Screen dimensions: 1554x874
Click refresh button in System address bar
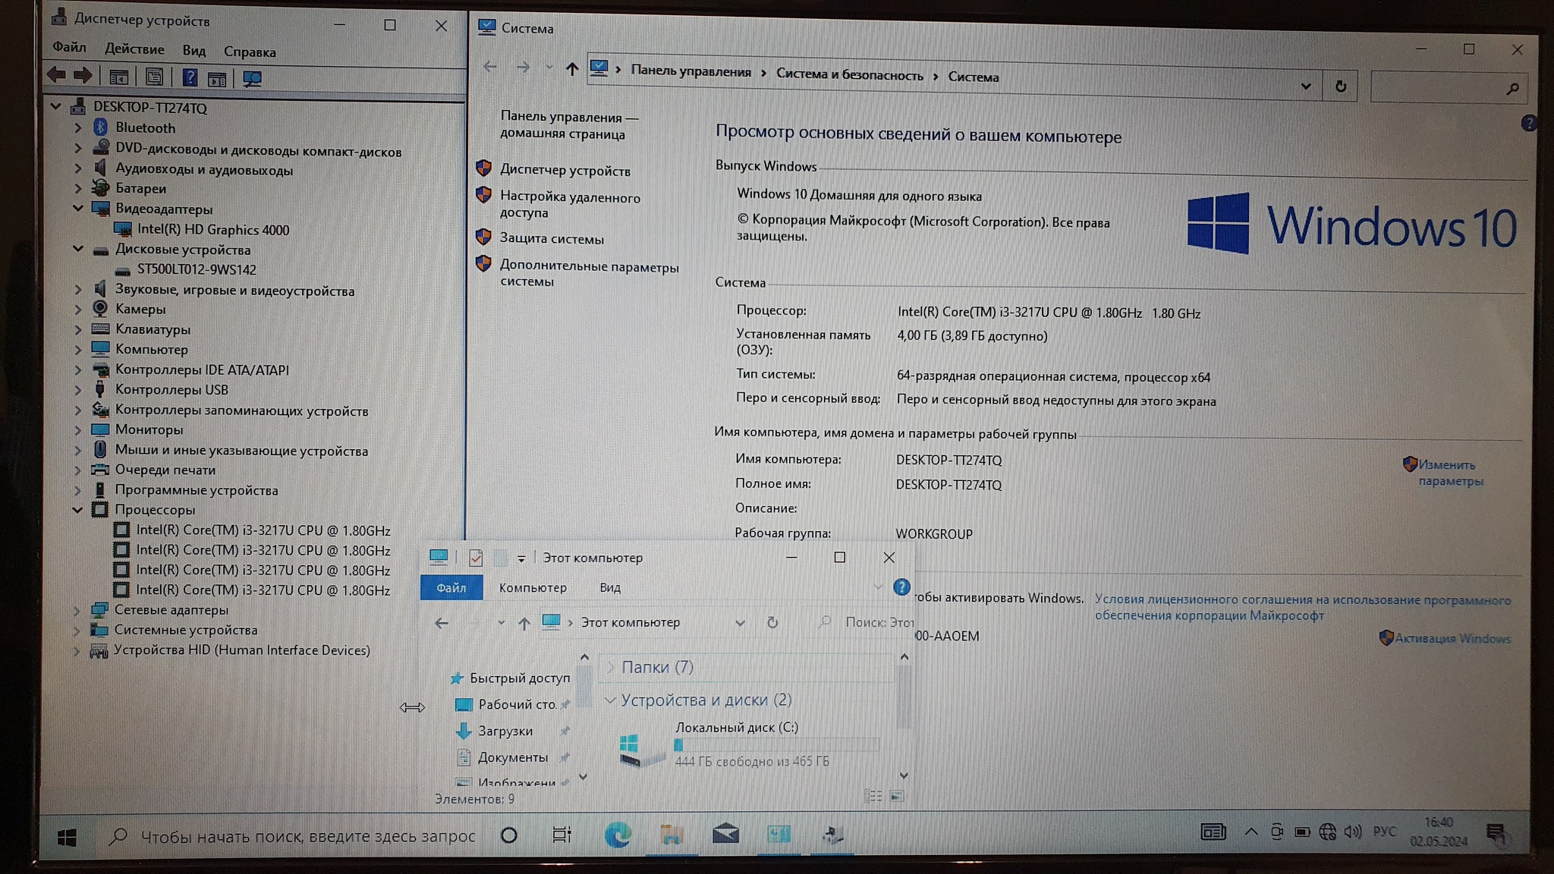tap(1341, 86)
